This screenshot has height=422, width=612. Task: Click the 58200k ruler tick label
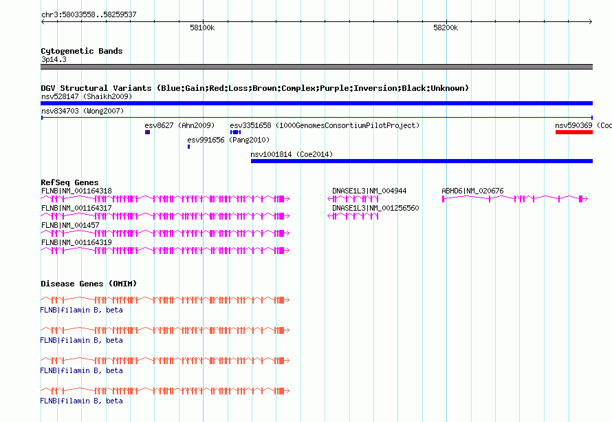click(x=446, y=28)
